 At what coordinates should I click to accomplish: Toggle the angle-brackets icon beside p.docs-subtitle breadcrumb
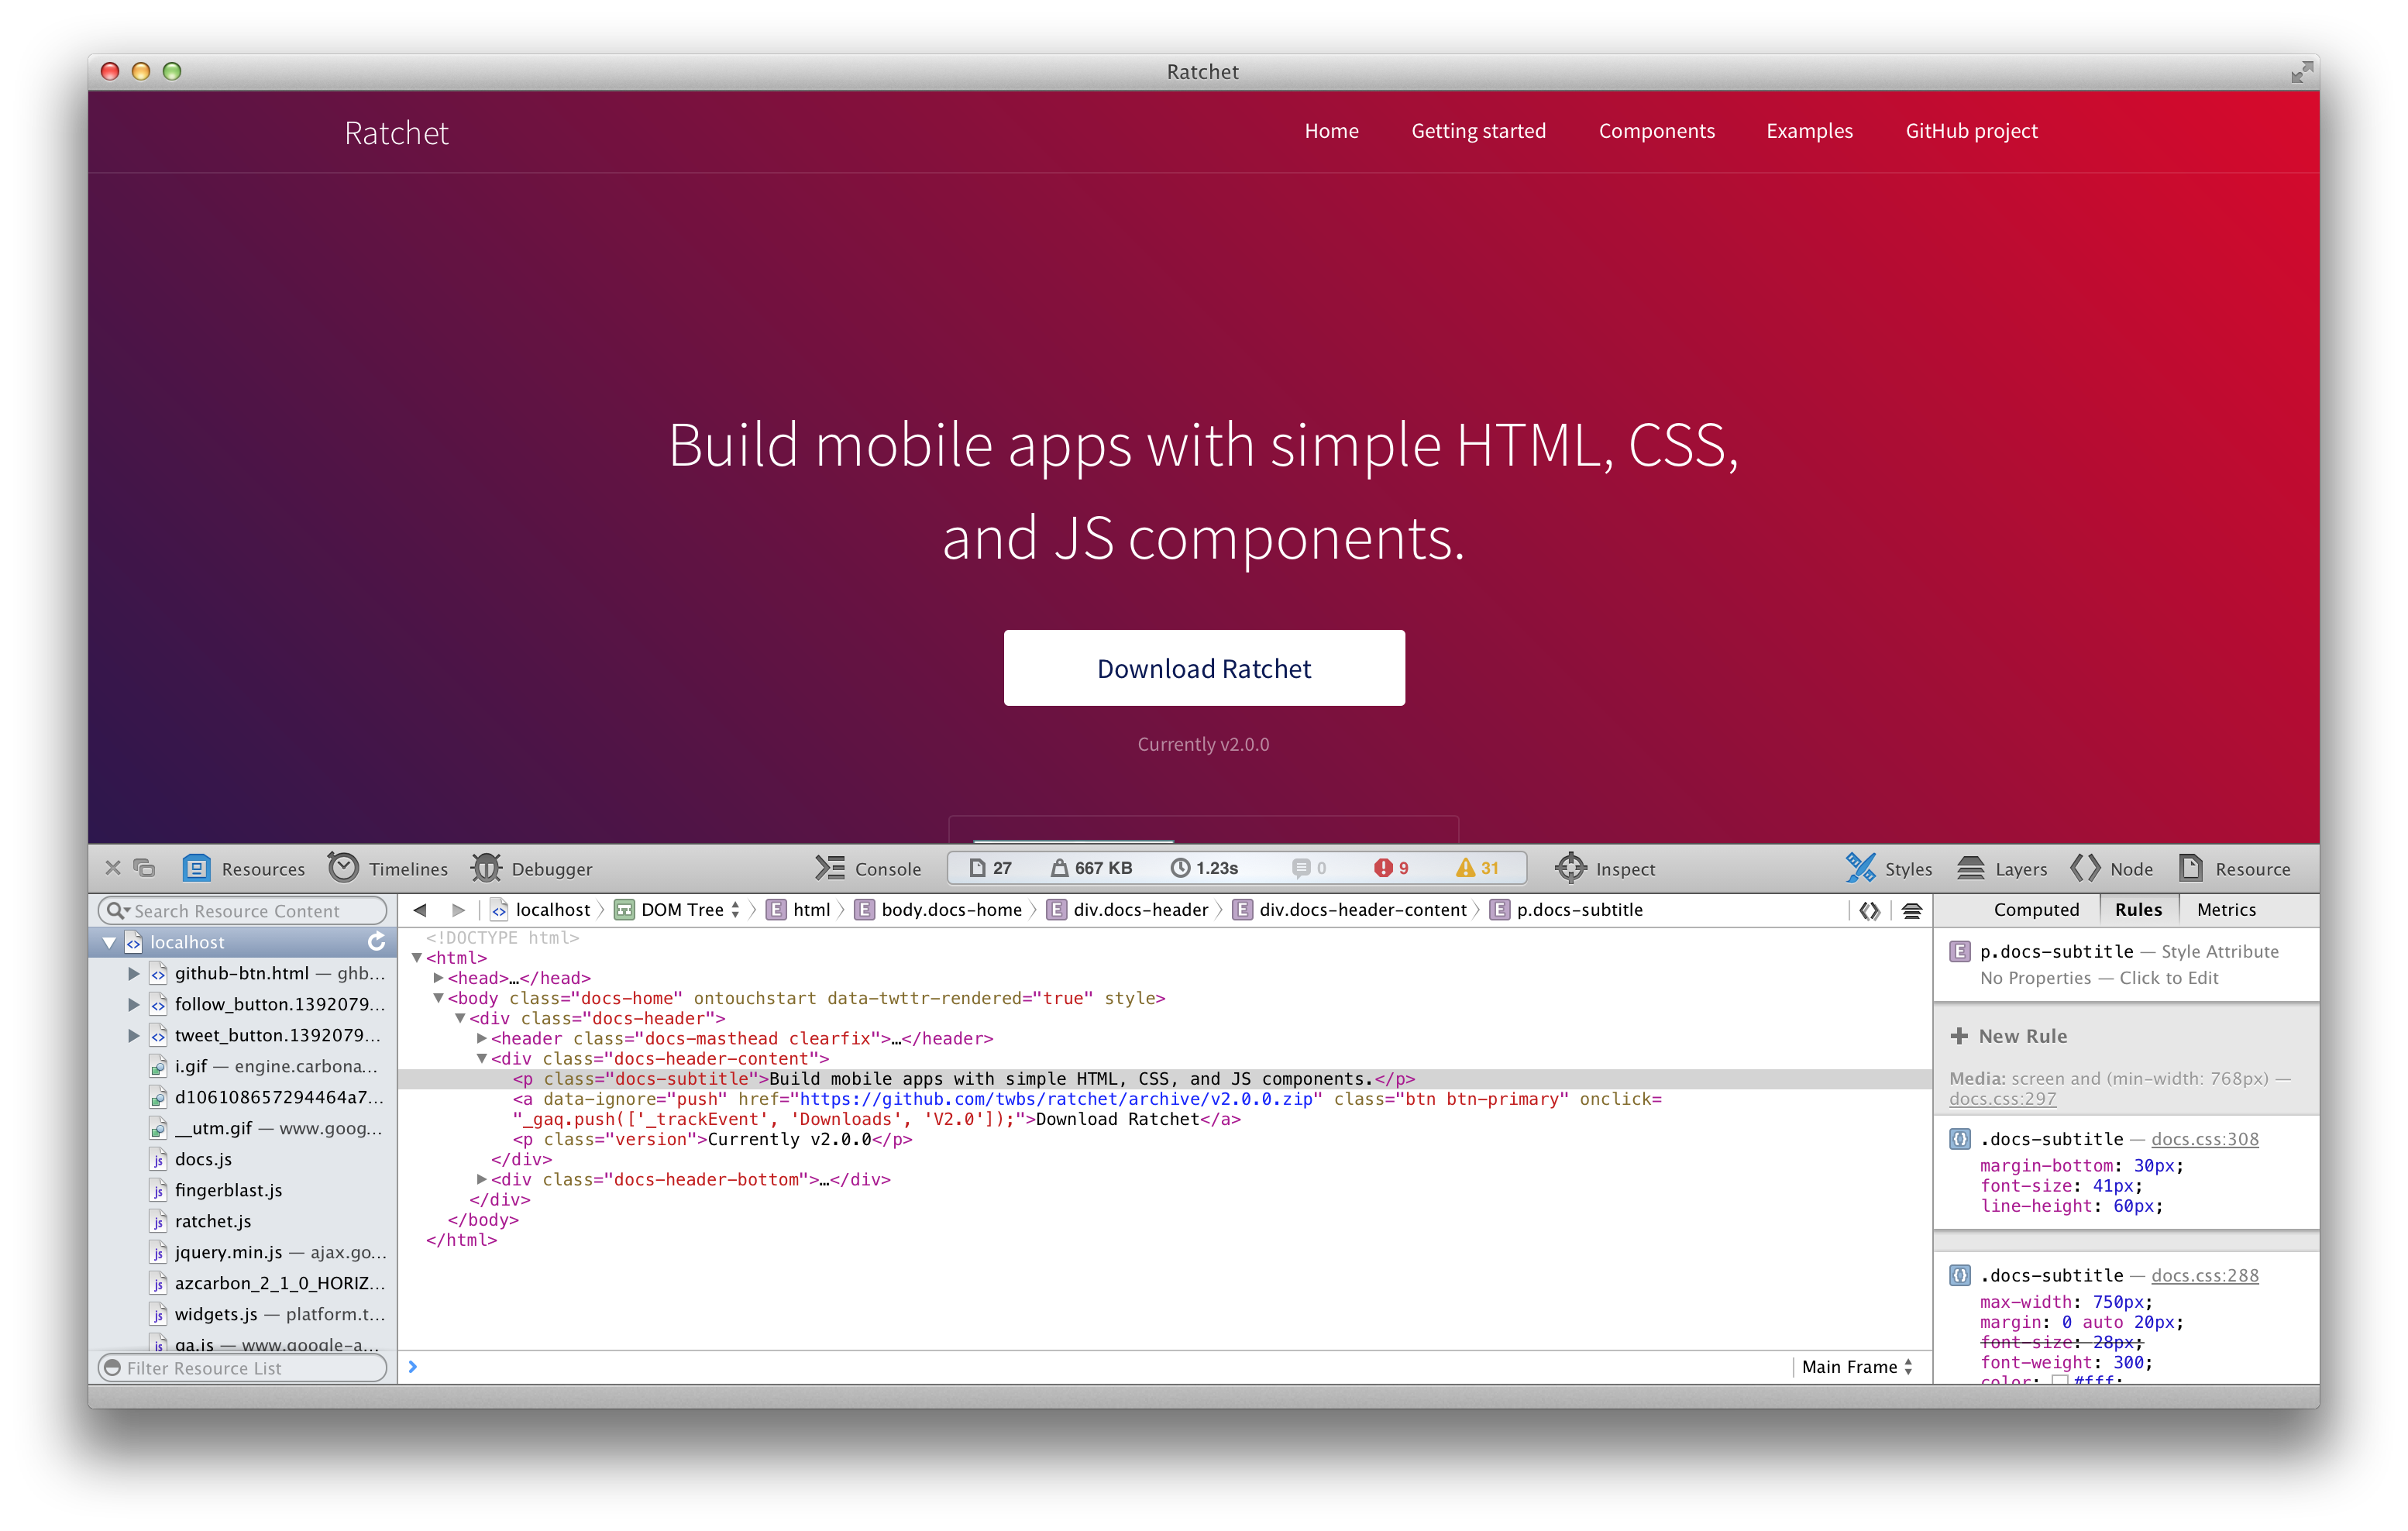(x=1870, y=910)
